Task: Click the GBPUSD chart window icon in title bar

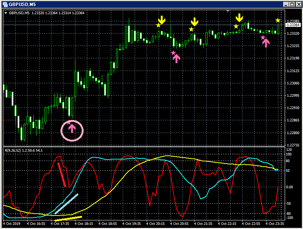Action: click(5, 4)
